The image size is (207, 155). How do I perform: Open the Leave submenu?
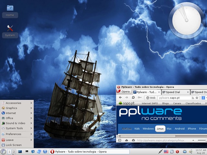pos(17,140)
